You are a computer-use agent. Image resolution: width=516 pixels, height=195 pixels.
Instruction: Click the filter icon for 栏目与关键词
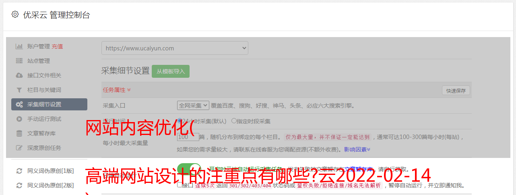coord(19,90)
